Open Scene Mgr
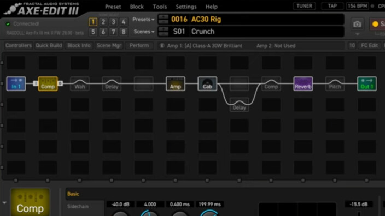Viewport: 385px width, 216px height. click(109, 46)
